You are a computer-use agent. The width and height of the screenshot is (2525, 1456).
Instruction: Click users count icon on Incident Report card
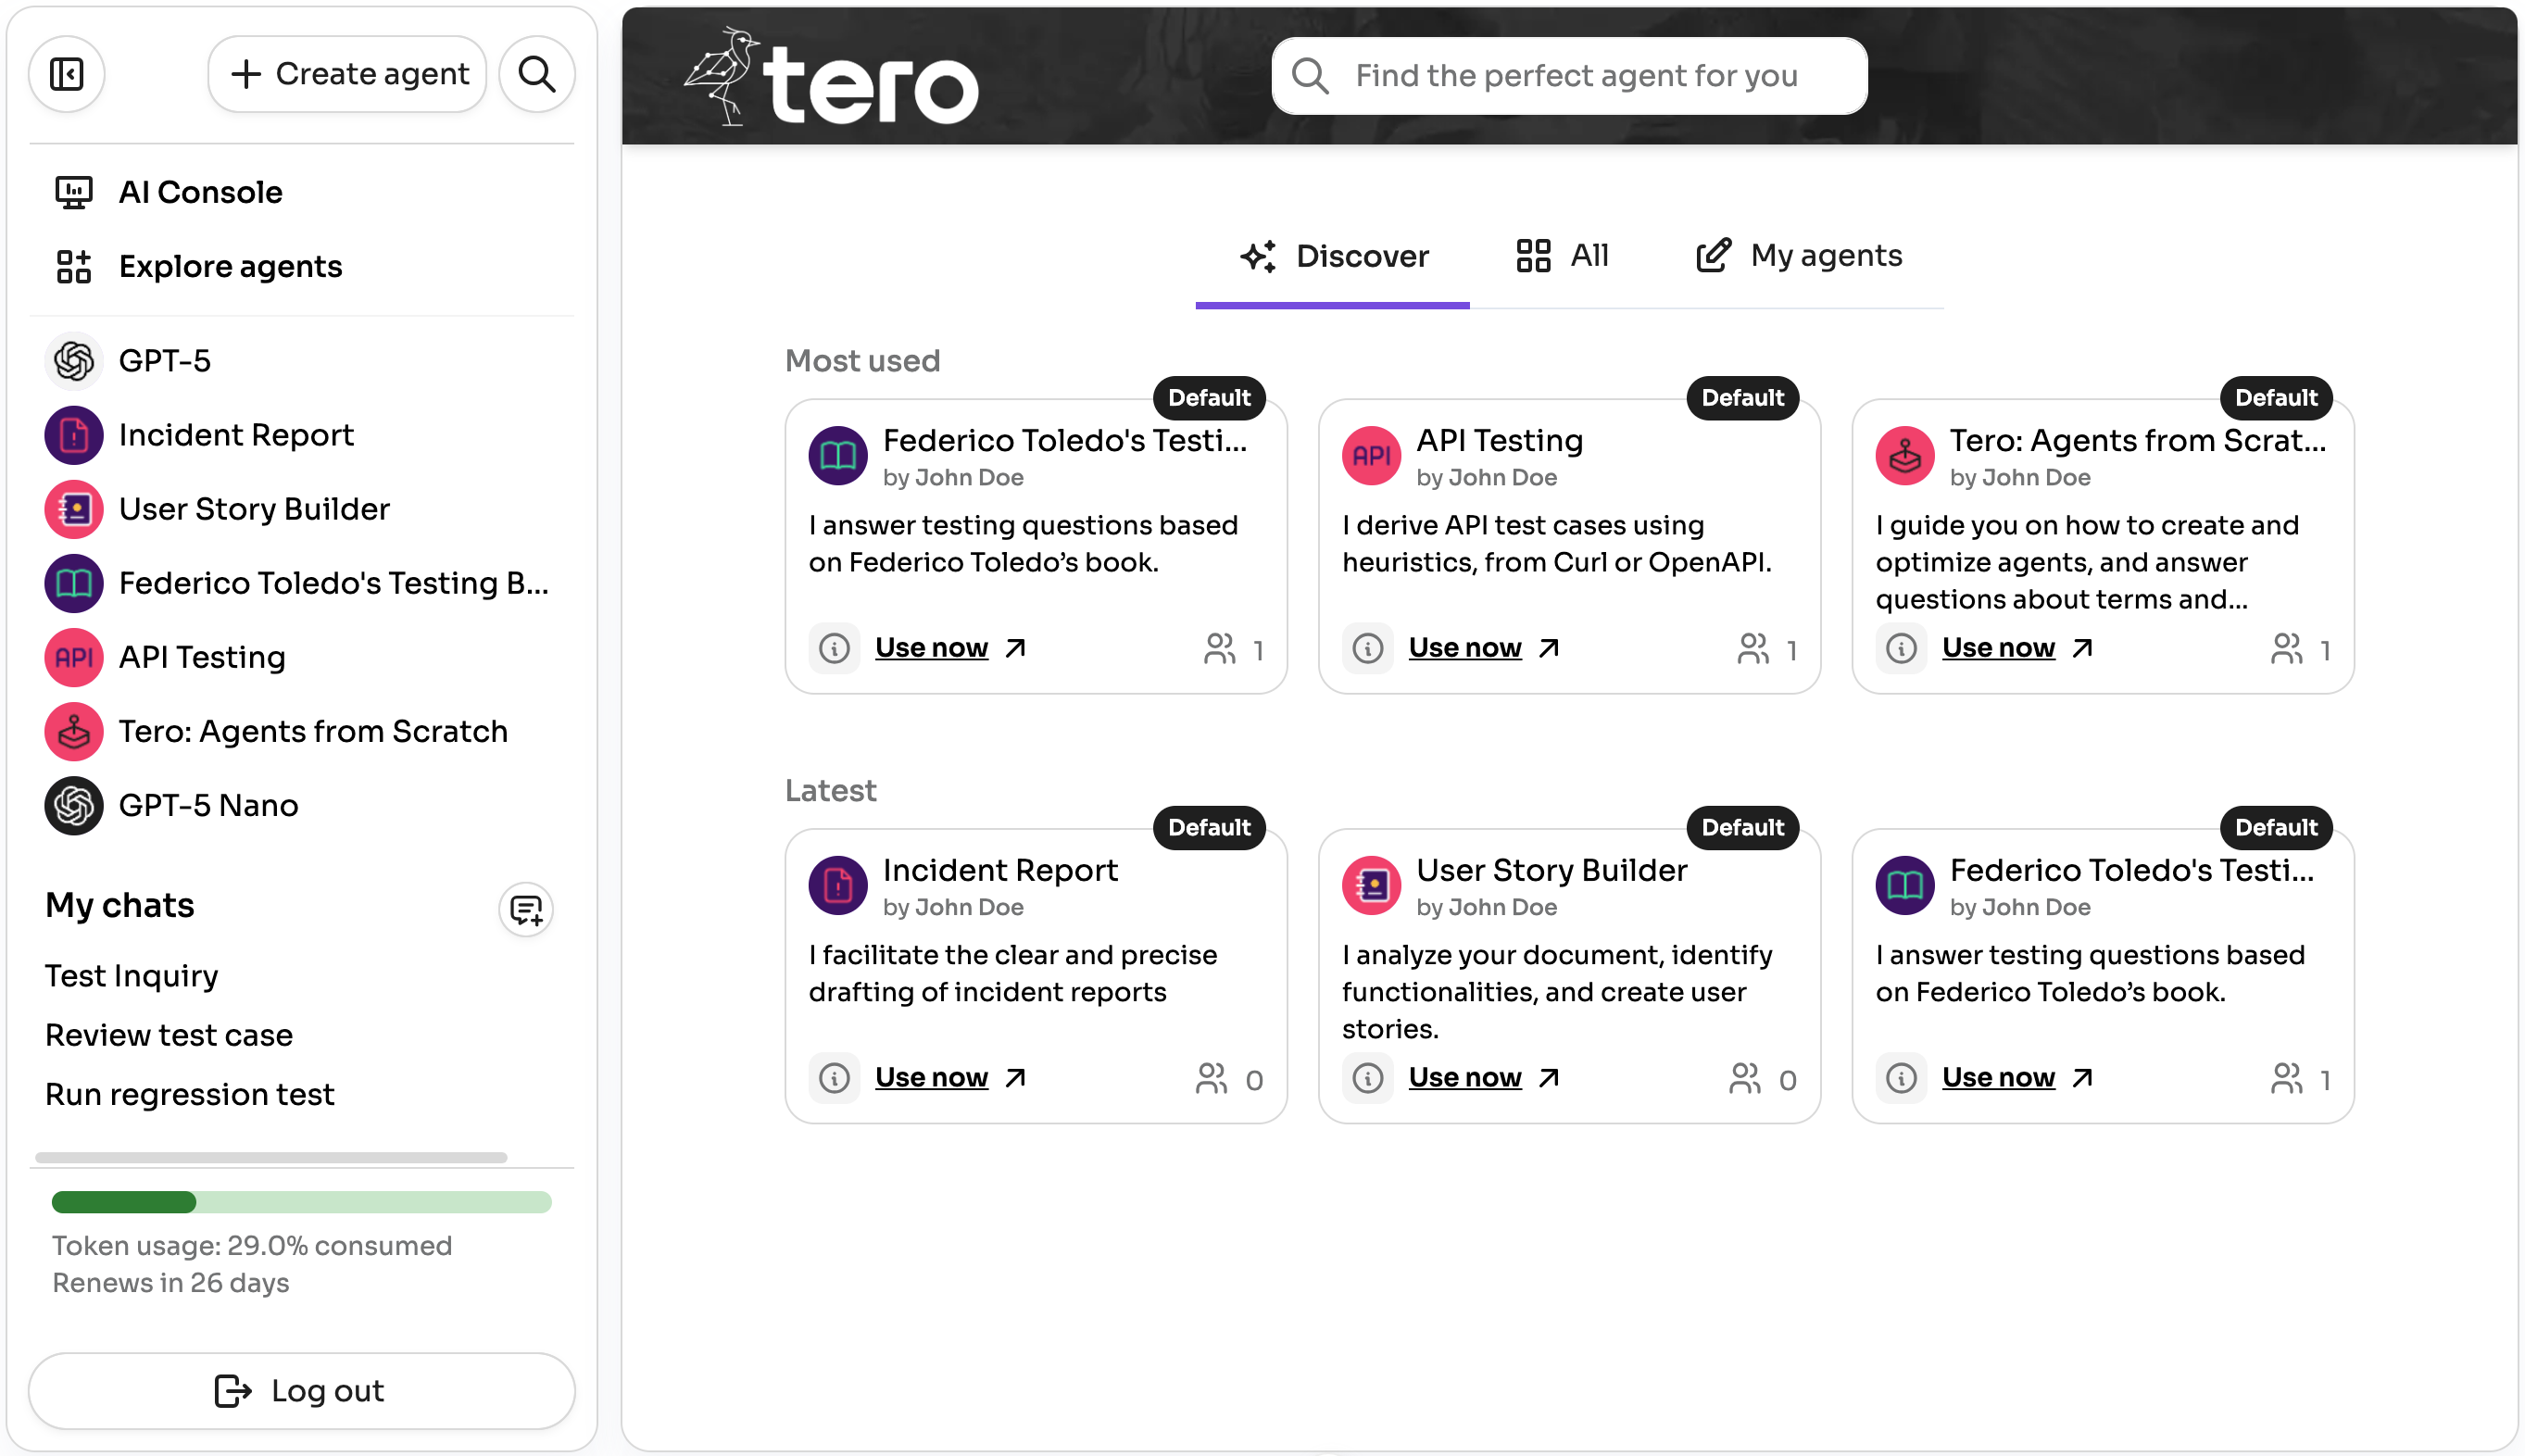[1212, 1078]
